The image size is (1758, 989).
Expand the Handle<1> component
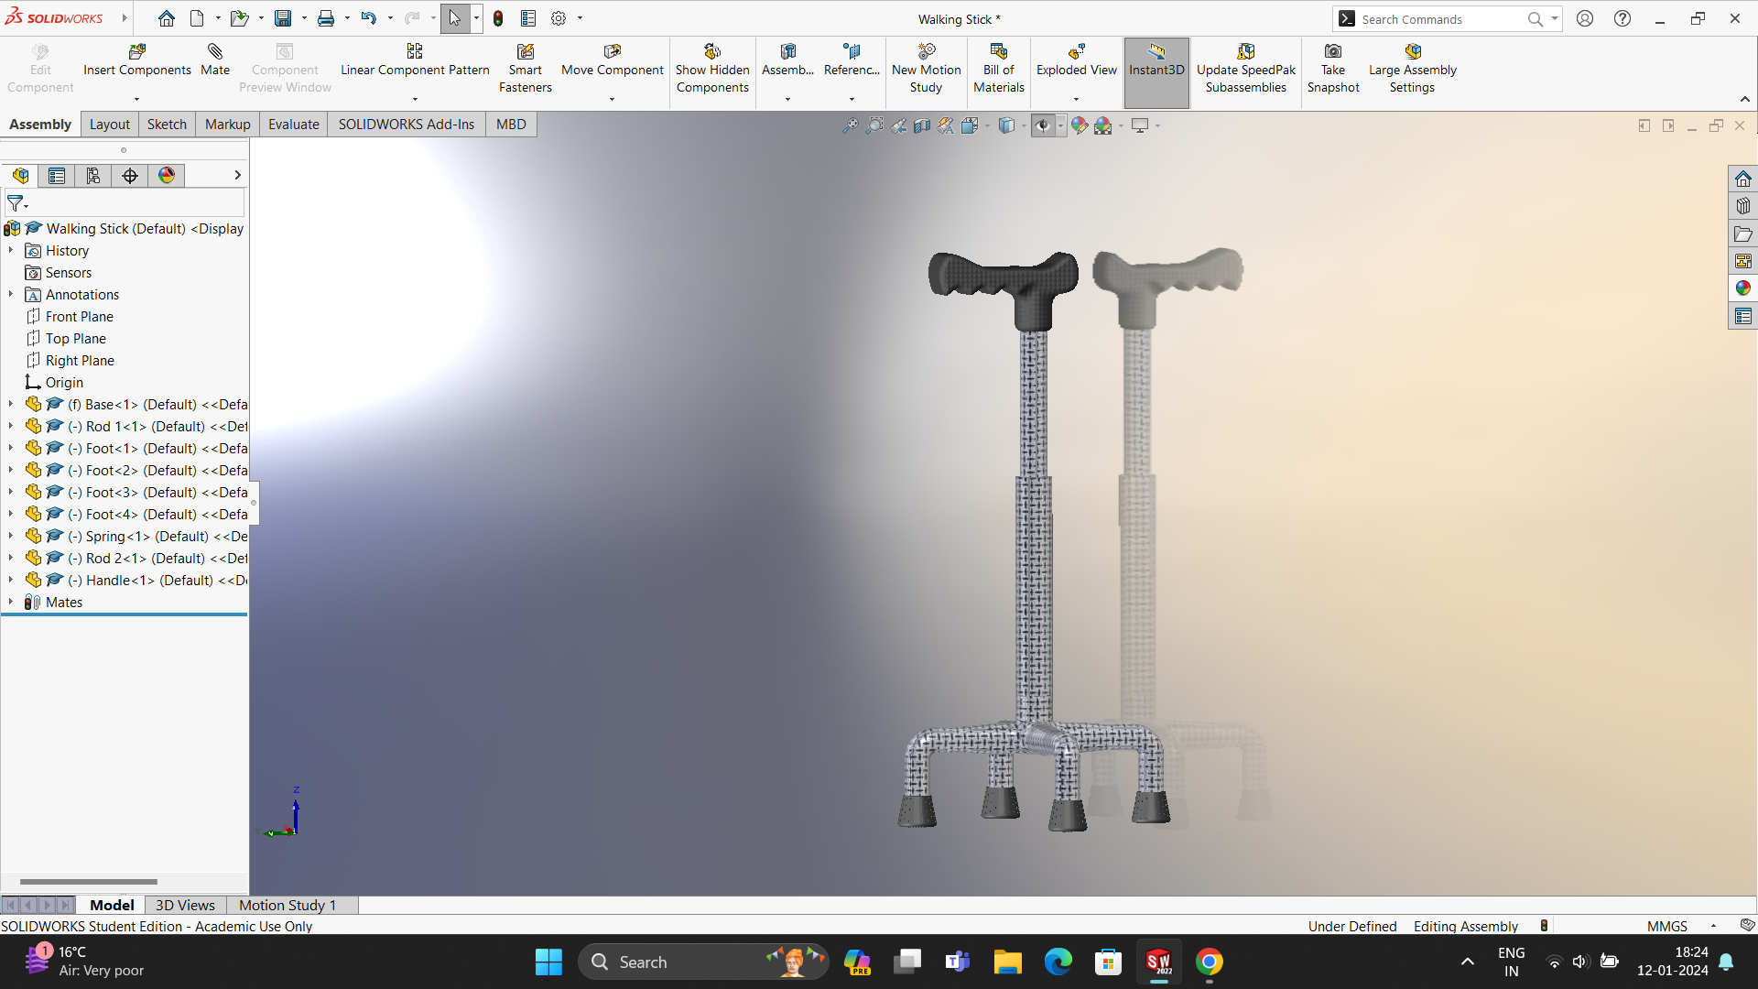[11, 581]
